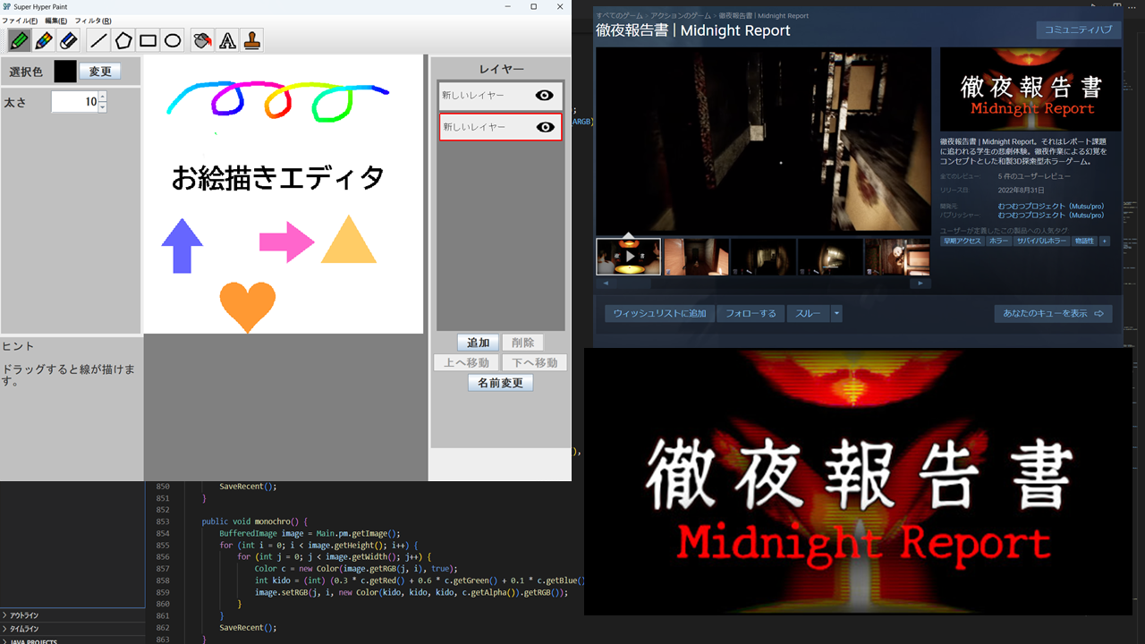Click the Midnight Report capsule image on Steam

pyautogui.click(x=1030, y=89)
